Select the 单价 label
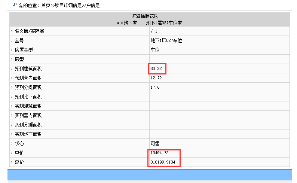 pyautogui.click(x=19, y=153)
